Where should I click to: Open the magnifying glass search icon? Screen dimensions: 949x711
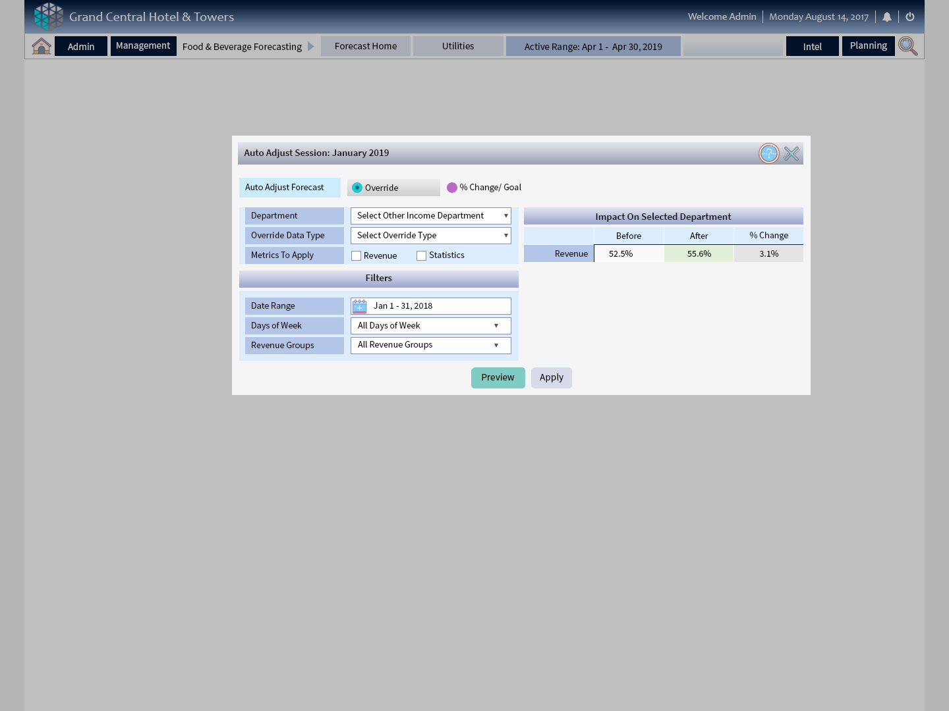[x=907, y=46]
